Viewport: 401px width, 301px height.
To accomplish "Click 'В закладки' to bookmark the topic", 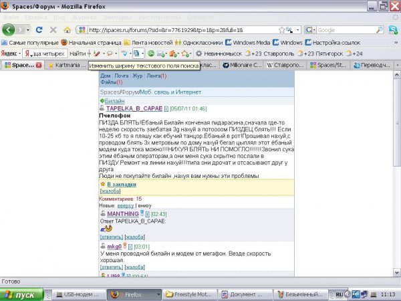I will (x=122, y=185).
